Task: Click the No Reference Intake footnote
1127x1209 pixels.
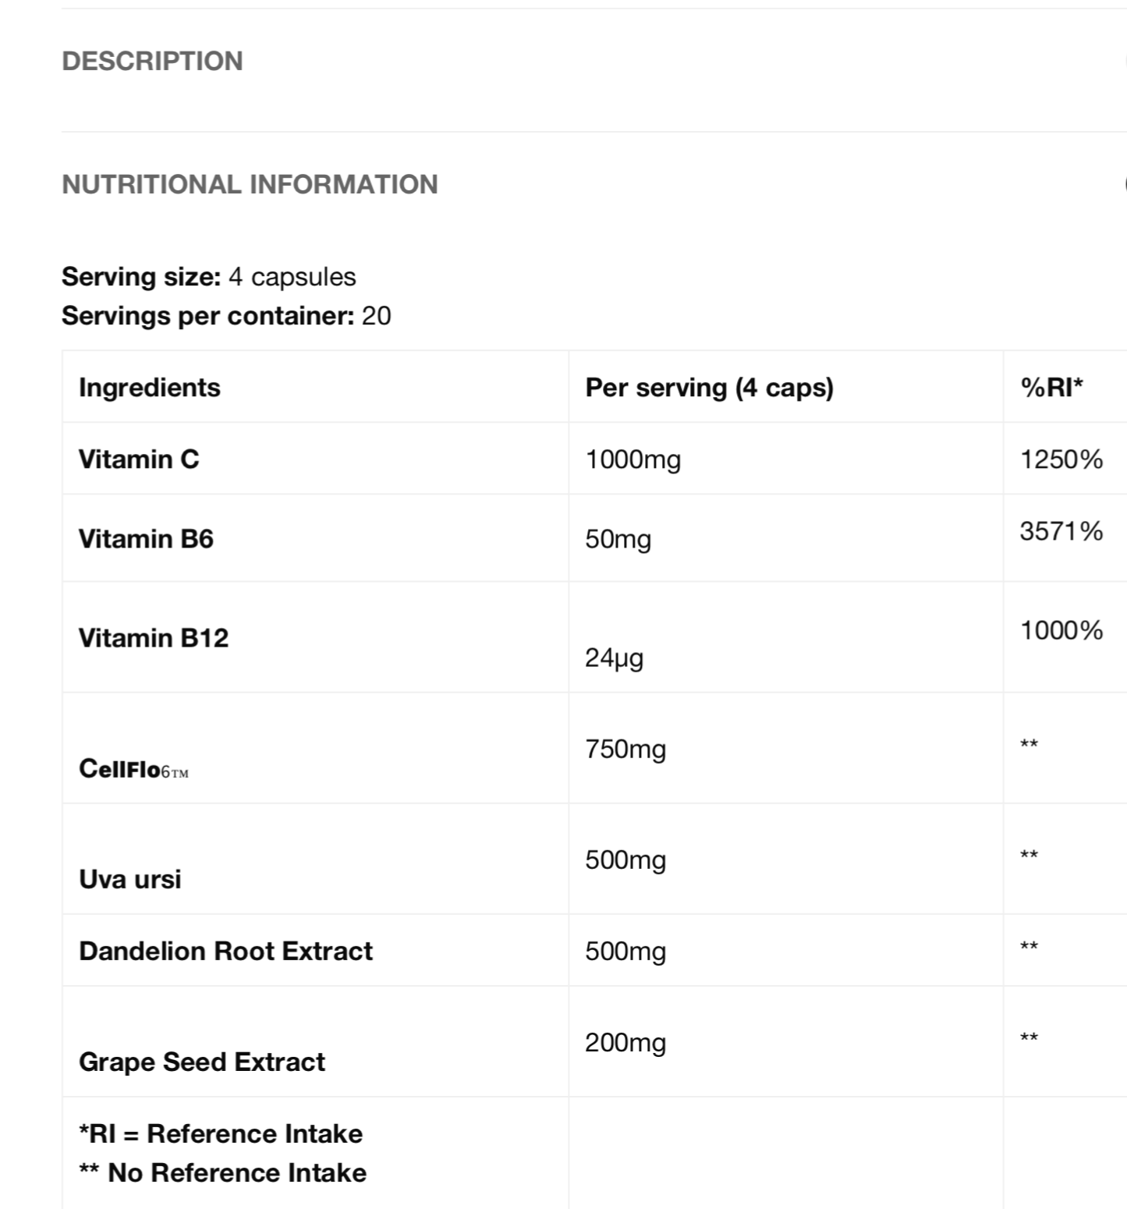Action: pyautogui.click(x=223, y=1173)
